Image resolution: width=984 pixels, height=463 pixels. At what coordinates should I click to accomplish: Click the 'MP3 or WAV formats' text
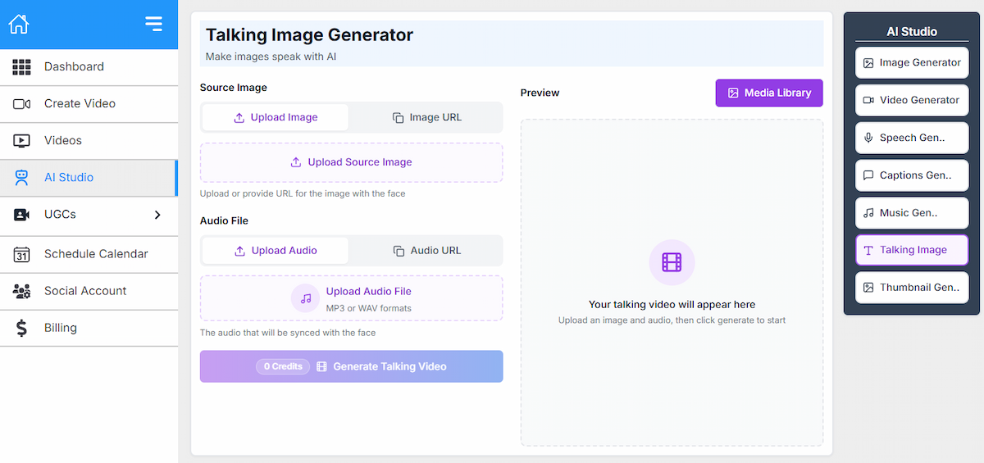pos(368,308)
